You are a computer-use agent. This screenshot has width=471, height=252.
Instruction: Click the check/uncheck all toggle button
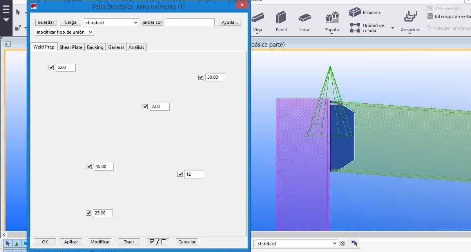click(x=158, y=242)
